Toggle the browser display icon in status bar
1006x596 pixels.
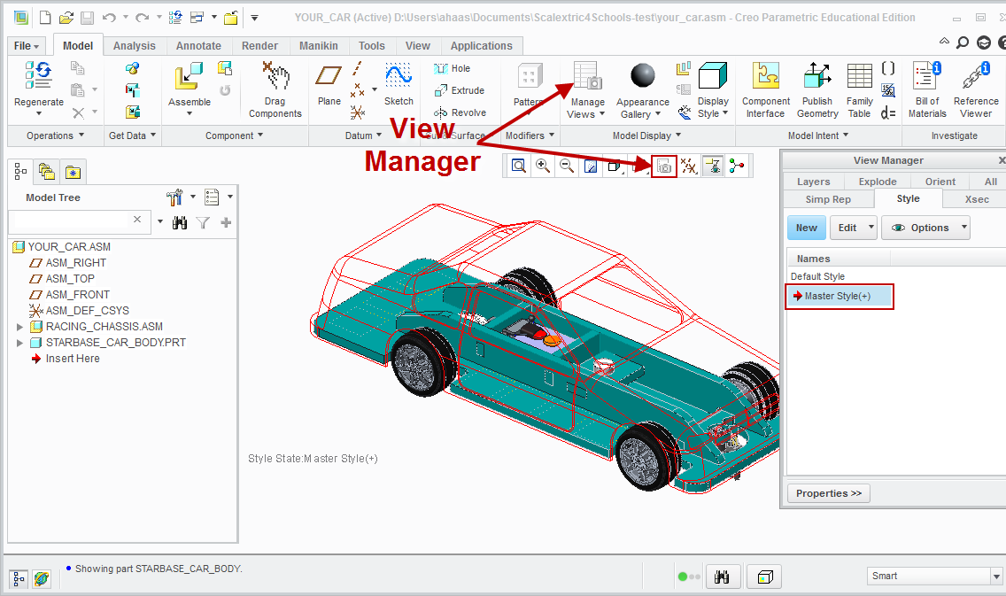(x=42, y=578)
